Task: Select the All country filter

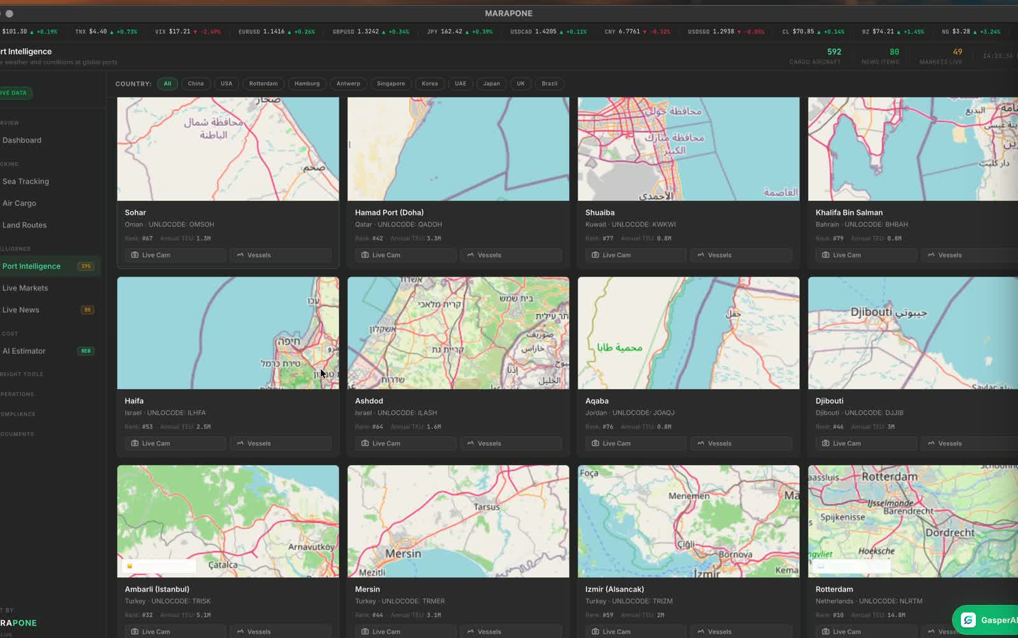Action: tap(167, 83)
